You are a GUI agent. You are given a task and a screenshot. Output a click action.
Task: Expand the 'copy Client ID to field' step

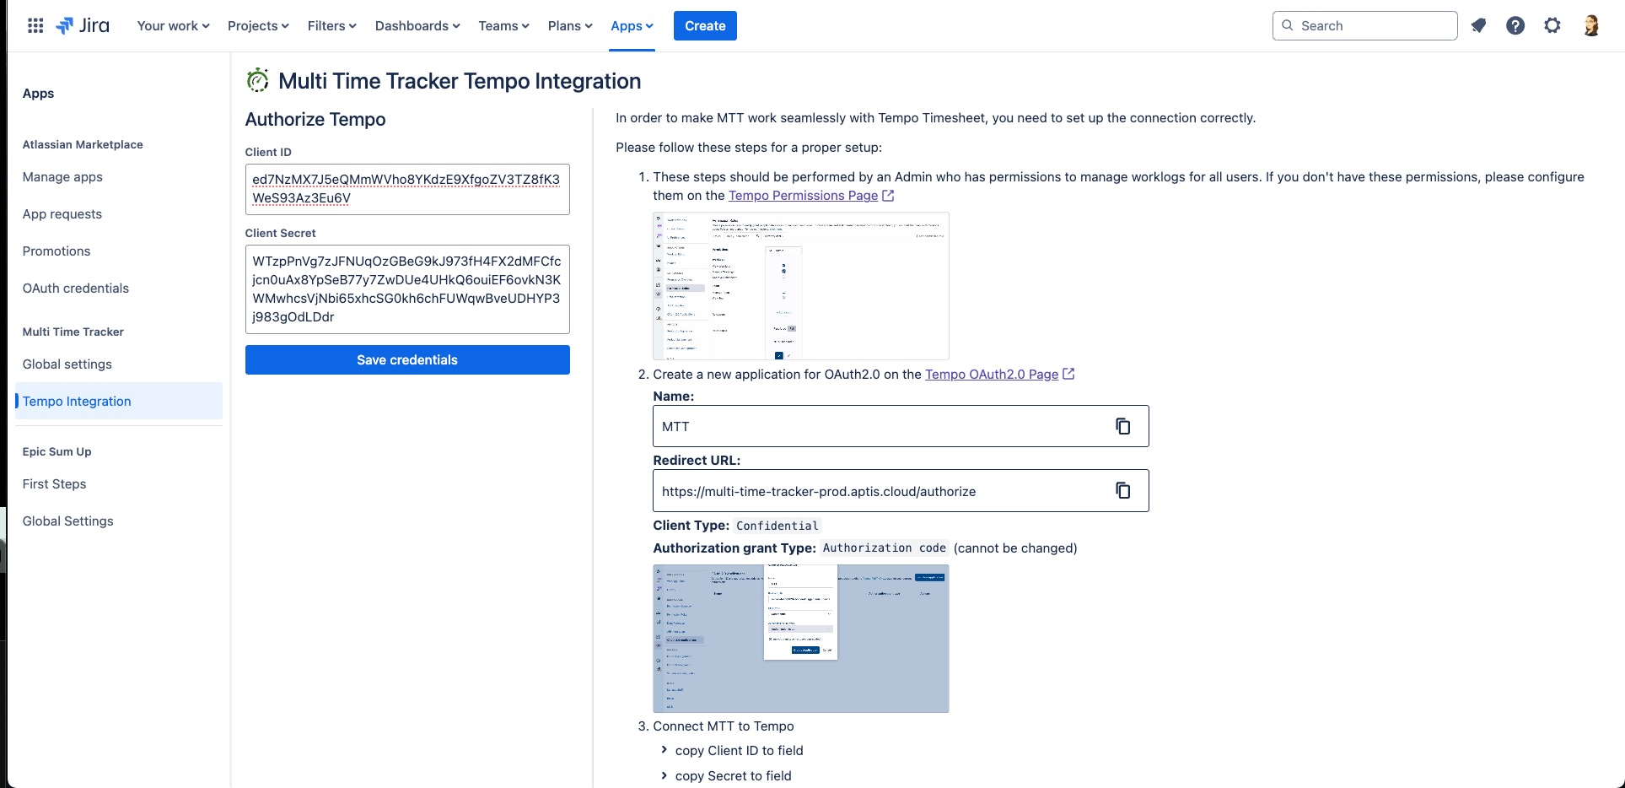tap(665, 750)
